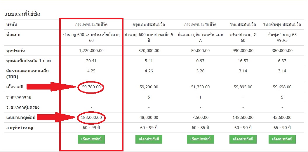Click the 51,350.00 annual premium cell

pos(200,87)
